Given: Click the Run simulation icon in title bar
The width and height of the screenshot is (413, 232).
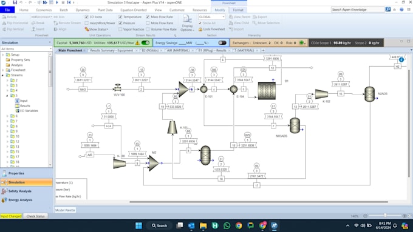Looking at the screenshot, I should 57,2.
